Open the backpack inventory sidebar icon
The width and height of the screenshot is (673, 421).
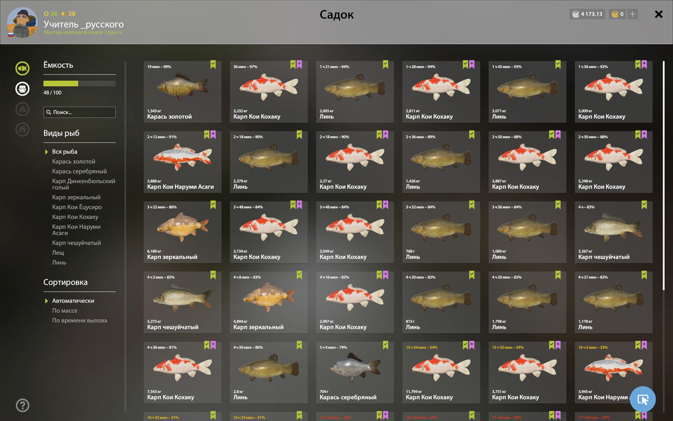tap(22, 89)
